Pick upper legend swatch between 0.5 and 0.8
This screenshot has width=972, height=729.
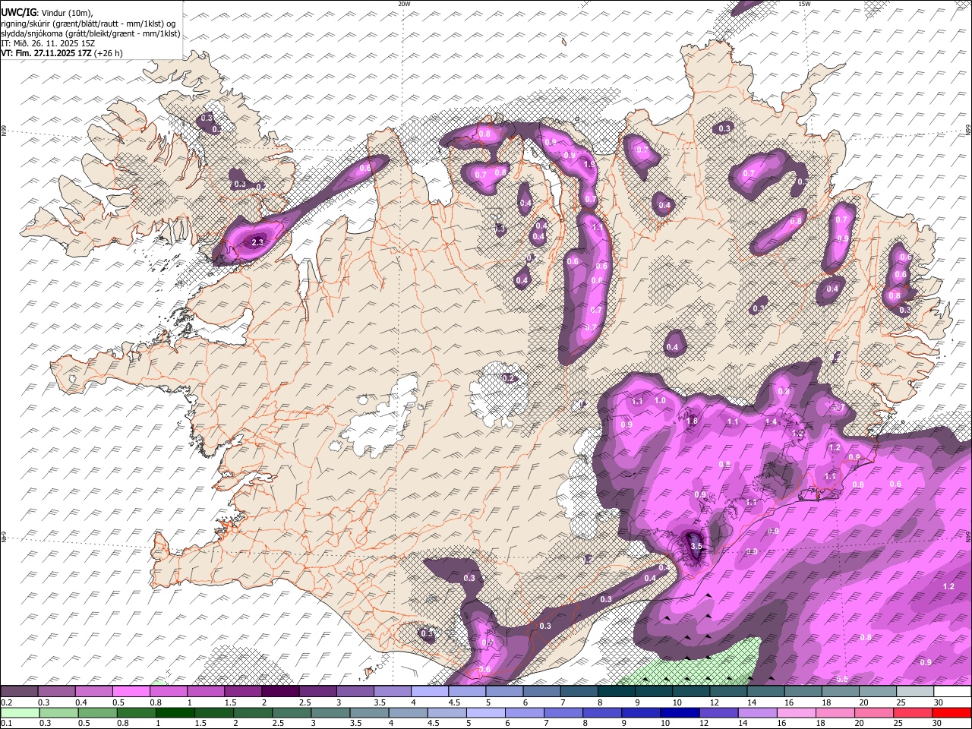(131, 691)
